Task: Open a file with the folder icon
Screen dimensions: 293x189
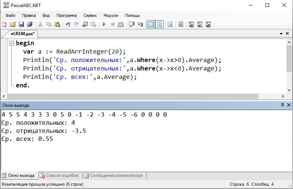Action: click(12, 24)
